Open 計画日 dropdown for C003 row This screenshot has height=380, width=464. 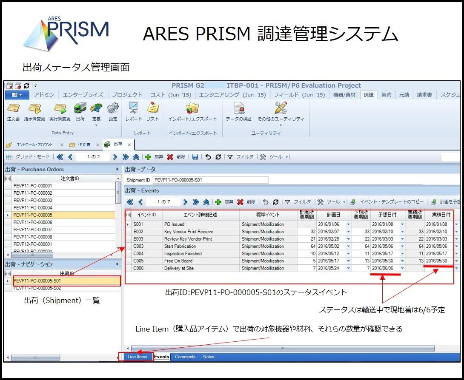348,246
